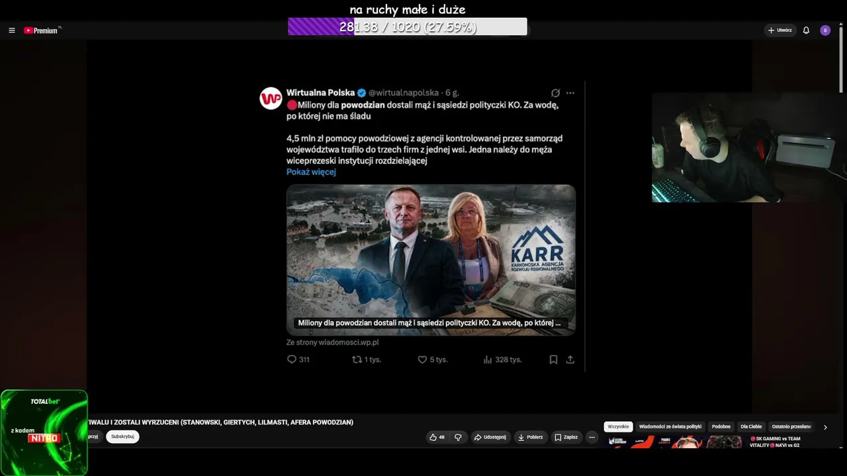Screen dimensions: 847x476
Task: Select the Dla Ciebie filter chip
Action: (751, 427)
